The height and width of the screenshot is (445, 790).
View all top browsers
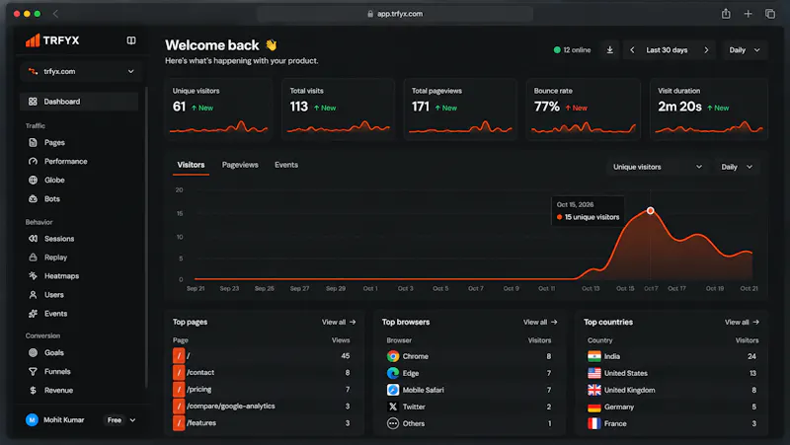(540, 323)
